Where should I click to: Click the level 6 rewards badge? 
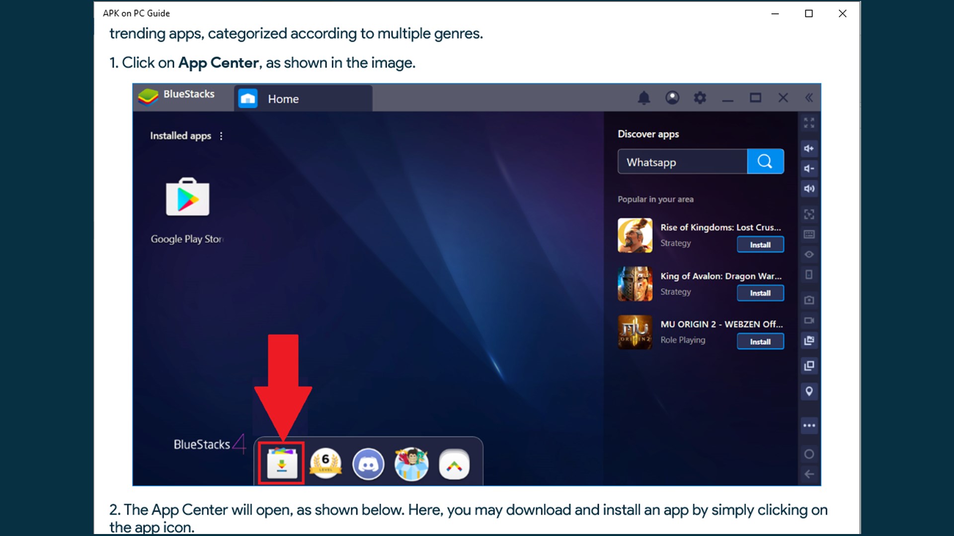pos(325,464)
